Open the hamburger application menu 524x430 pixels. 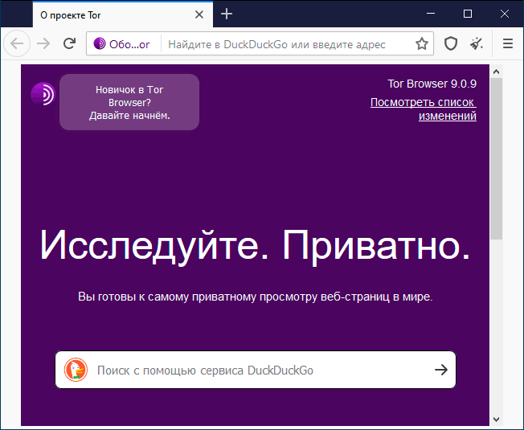click(508, 43)
